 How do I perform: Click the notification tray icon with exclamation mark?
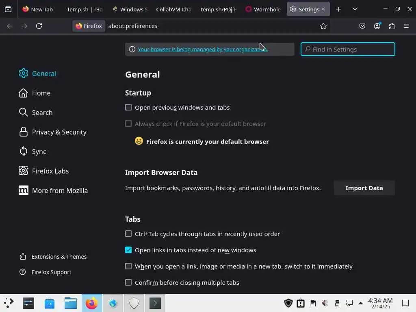[300, 303]
